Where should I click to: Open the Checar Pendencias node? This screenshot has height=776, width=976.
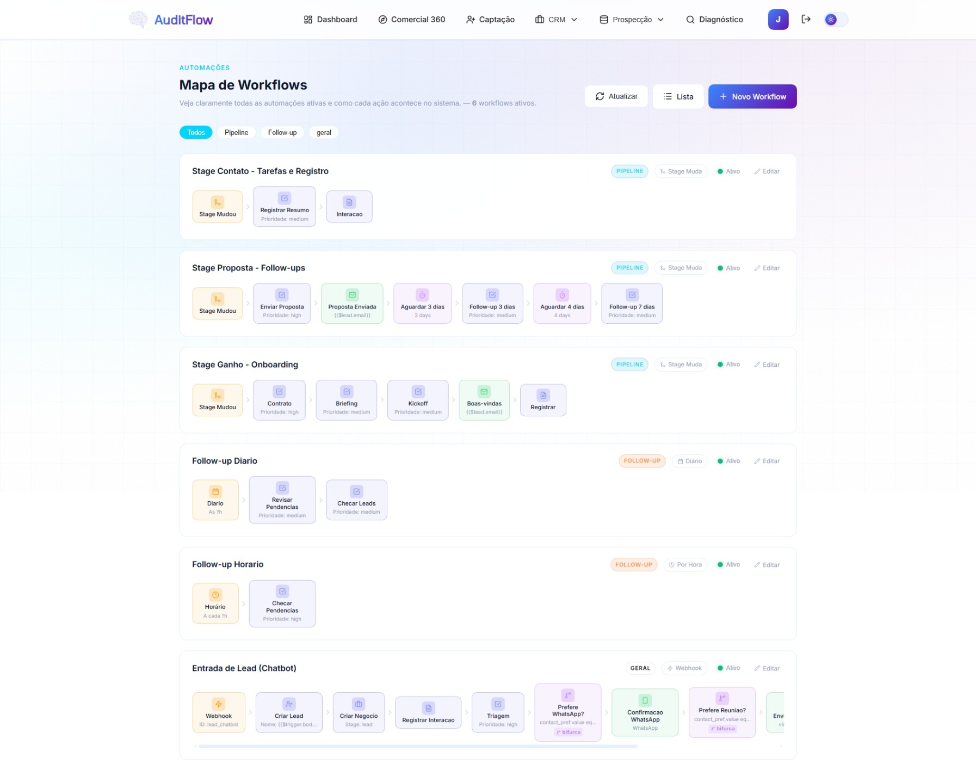282,603
